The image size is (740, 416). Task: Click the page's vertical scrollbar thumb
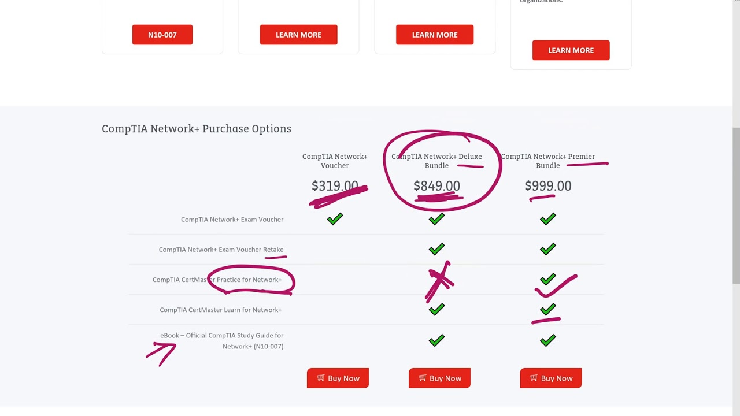pyautogui.click(x=735, y=205)
